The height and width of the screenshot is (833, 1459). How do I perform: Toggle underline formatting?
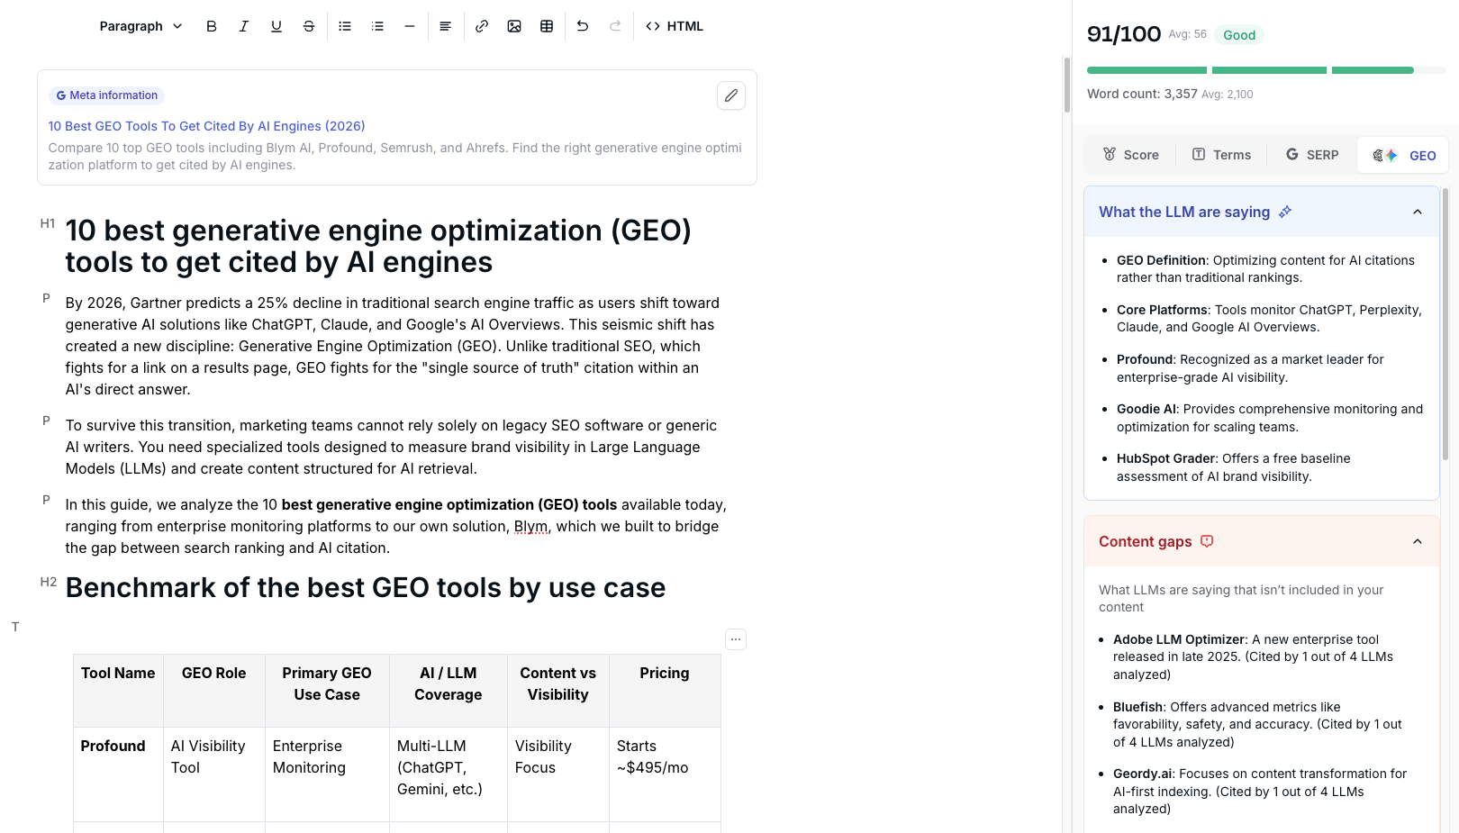276,26
